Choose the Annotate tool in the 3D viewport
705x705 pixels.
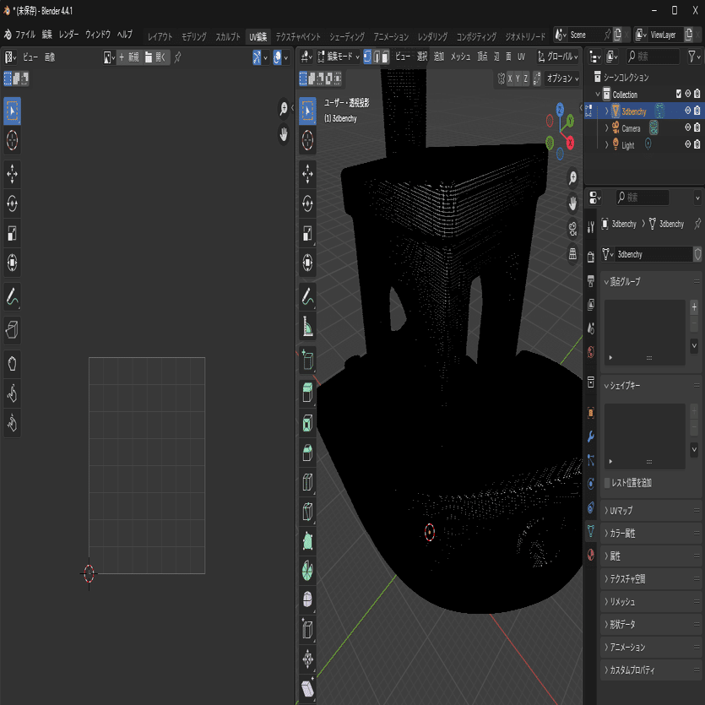click(308, 297)
